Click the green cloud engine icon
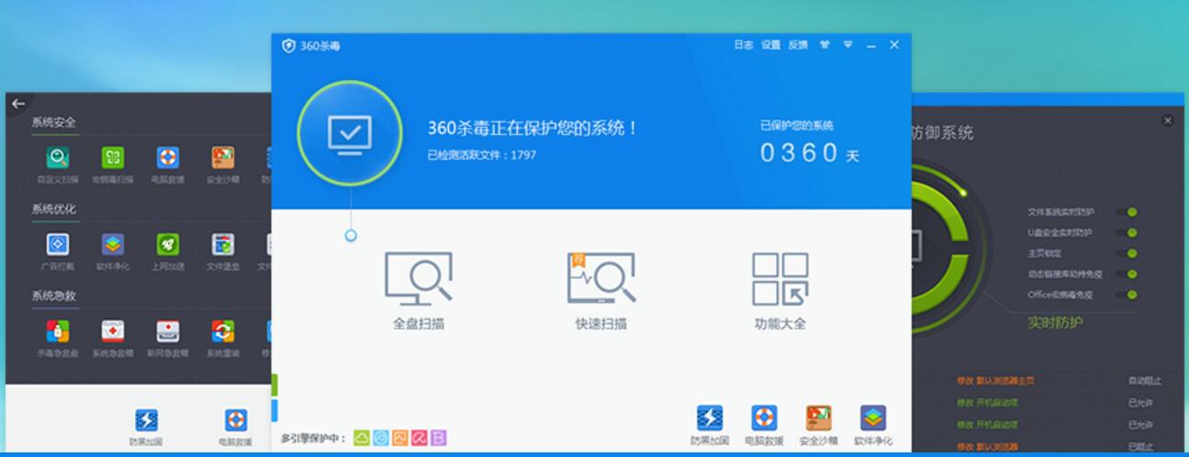Screen dimensions: 1189x457 pyautogui.click(x=362, y=438)
